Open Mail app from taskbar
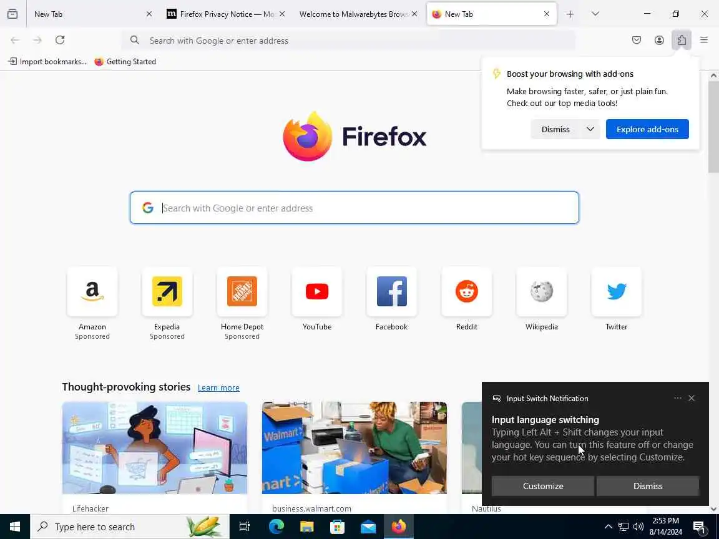 click(x=368, y=527)
